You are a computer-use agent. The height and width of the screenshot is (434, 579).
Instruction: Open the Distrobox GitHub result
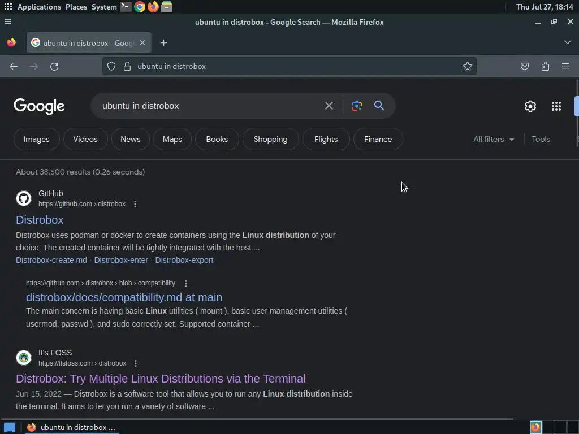pos(40,220)
